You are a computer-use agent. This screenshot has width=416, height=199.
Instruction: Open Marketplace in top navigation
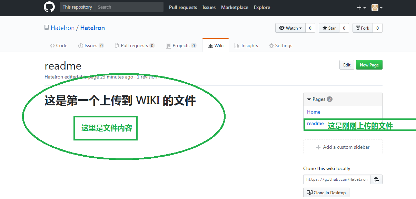click(x=235, y=7)
